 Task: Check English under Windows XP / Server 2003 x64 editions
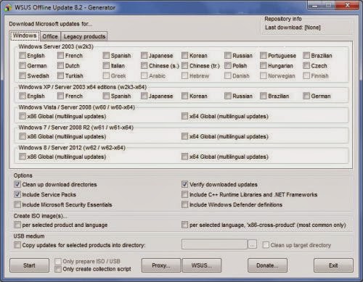[x=23, y=96]
